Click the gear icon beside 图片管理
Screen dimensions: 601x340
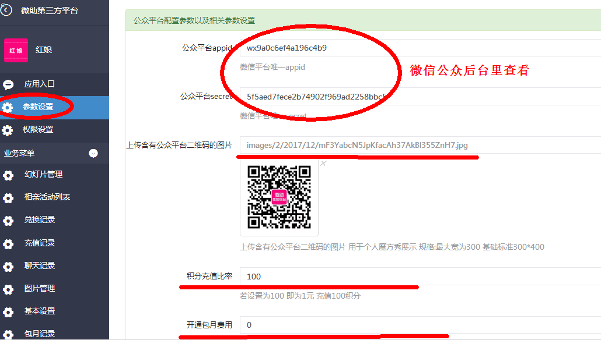pyautogui.click(x=8, y=289)
